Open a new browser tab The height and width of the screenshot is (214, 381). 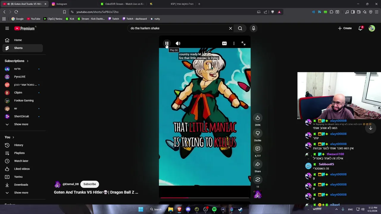pyautogui.click(x=199, y=4)
